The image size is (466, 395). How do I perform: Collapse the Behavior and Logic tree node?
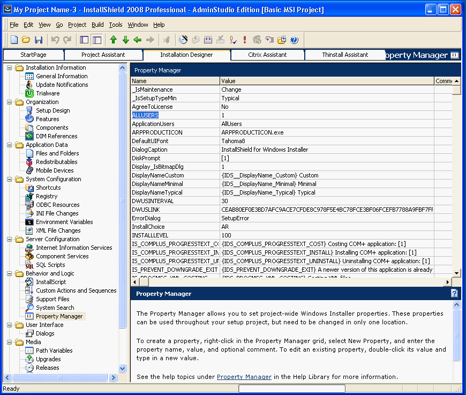point(10,273)
